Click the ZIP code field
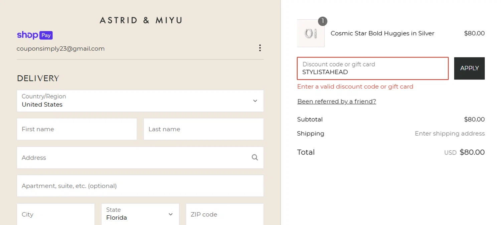 click(x=225, y=214)
